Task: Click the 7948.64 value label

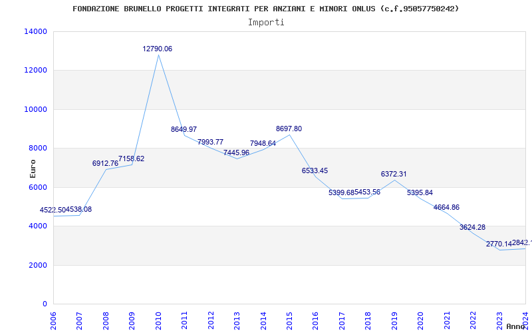Action: (263, 143)
